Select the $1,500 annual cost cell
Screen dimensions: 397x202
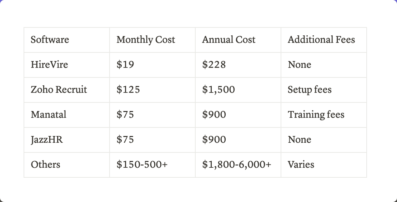click(x=218, y=90)
